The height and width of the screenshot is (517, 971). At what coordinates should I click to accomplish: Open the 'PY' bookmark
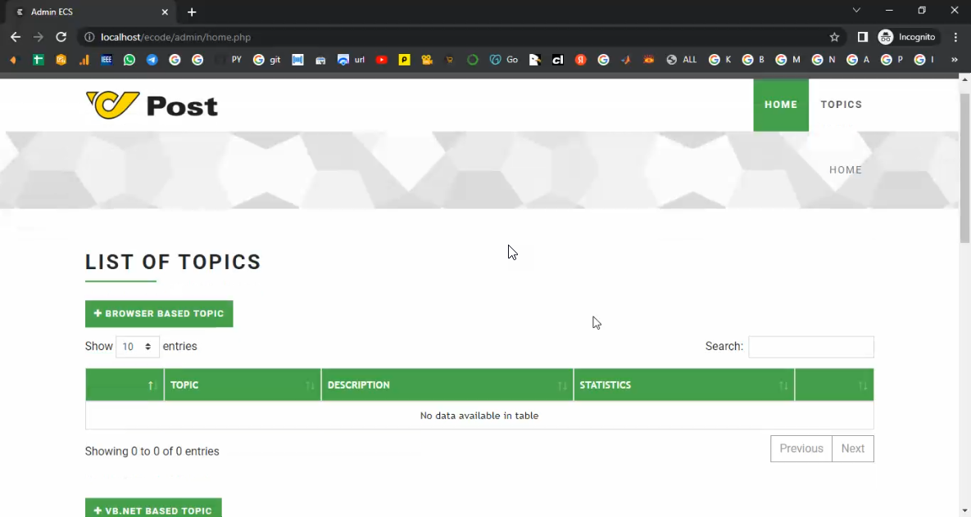click(229, 60)
